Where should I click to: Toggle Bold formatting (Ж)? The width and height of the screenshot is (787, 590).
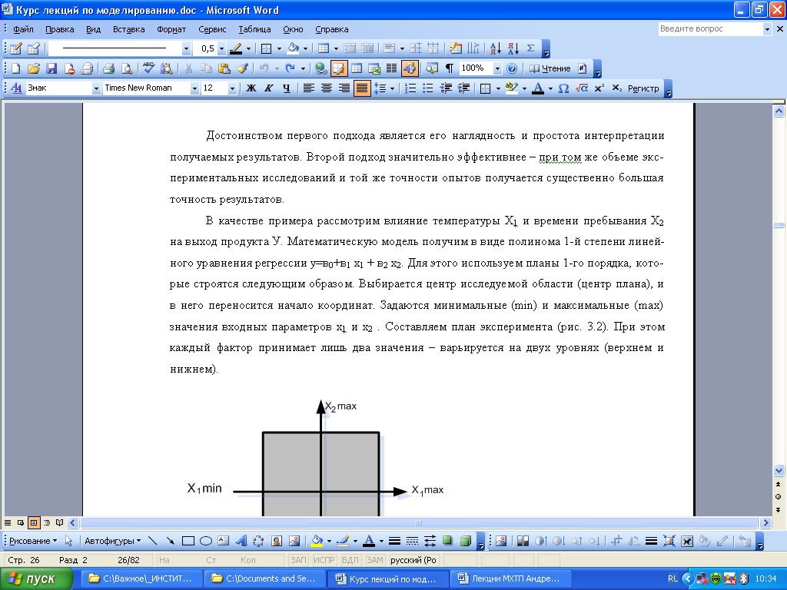coord(251,88)
